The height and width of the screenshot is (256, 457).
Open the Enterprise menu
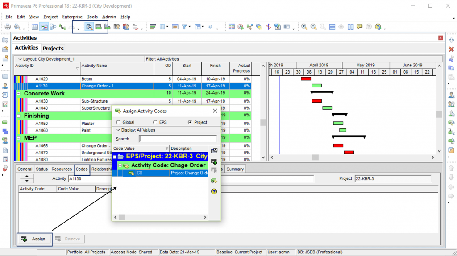72,17
